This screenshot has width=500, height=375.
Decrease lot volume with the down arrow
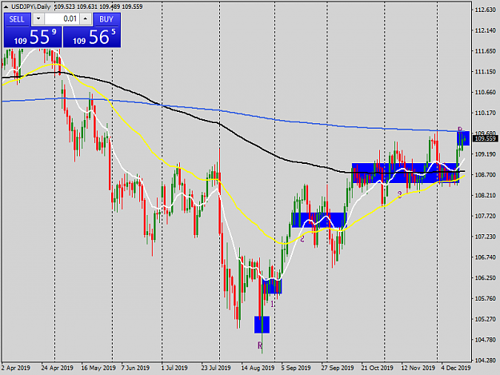[x=38, y=19]
